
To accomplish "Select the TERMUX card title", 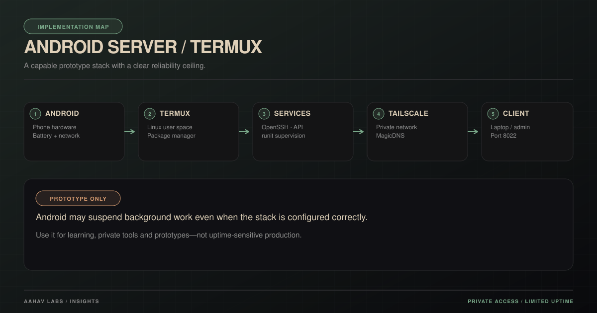I will [175, 113].
